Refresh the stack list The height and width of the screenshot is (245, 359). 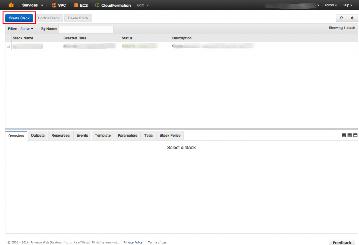click(341, 18)
